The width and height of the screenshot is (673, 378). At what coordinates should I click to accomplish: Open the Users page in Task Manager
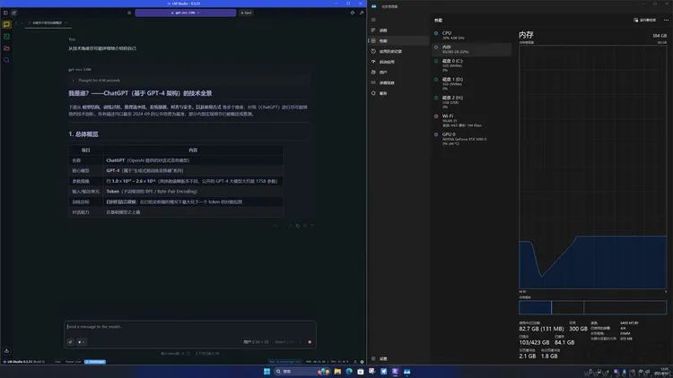click(x=398, y=73)
